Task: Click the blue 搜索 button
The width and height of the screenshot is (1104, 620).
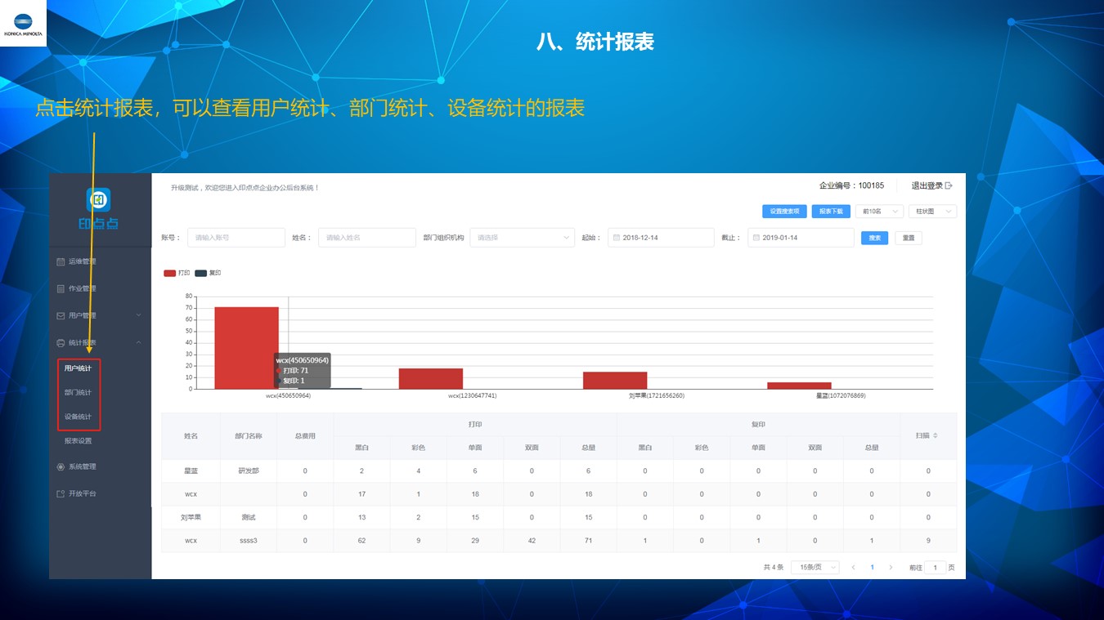Action: (x=874, y=238)
